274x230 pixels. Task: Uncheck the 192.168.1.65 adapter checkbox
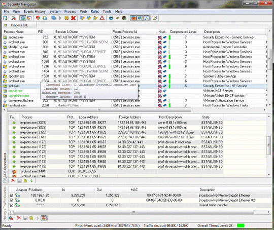tap(12, 195)
